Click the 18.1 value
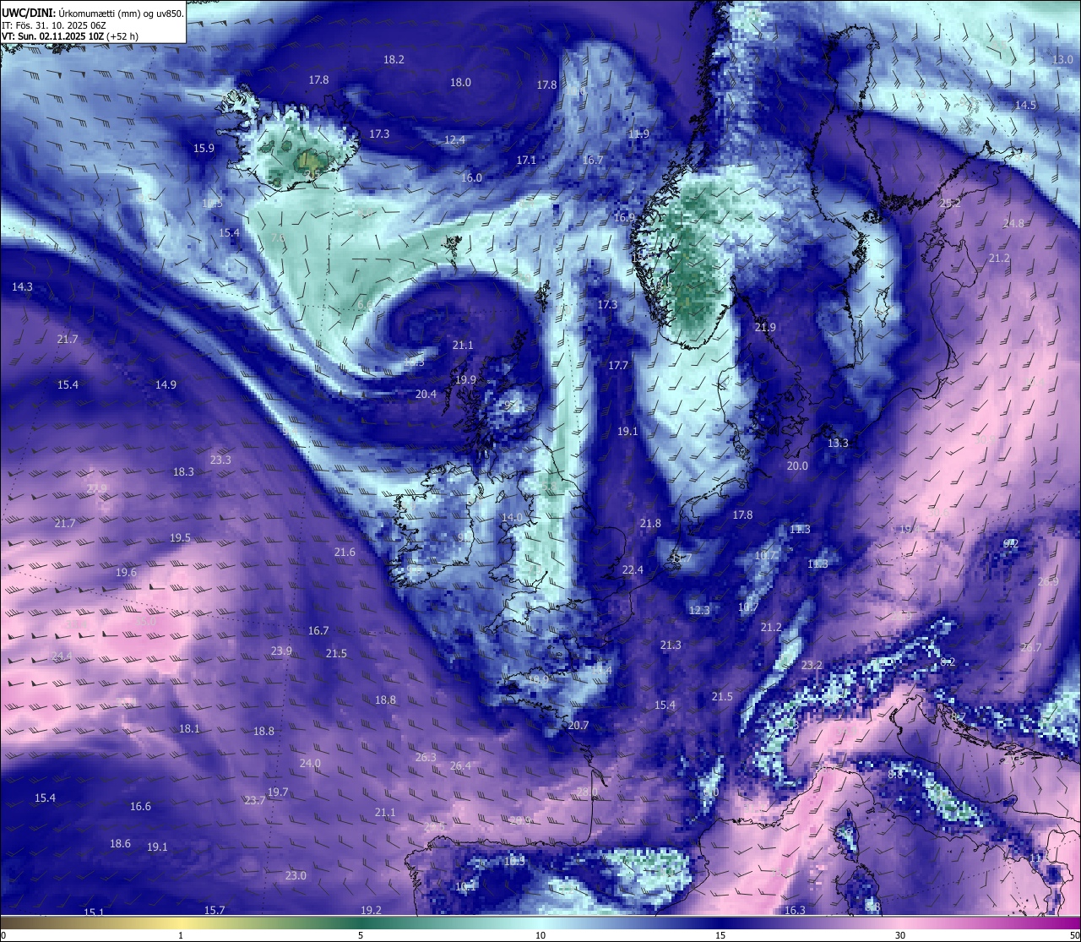This screenshot has height=942, width=1081. pyautogui.click(x=189, y=728)
